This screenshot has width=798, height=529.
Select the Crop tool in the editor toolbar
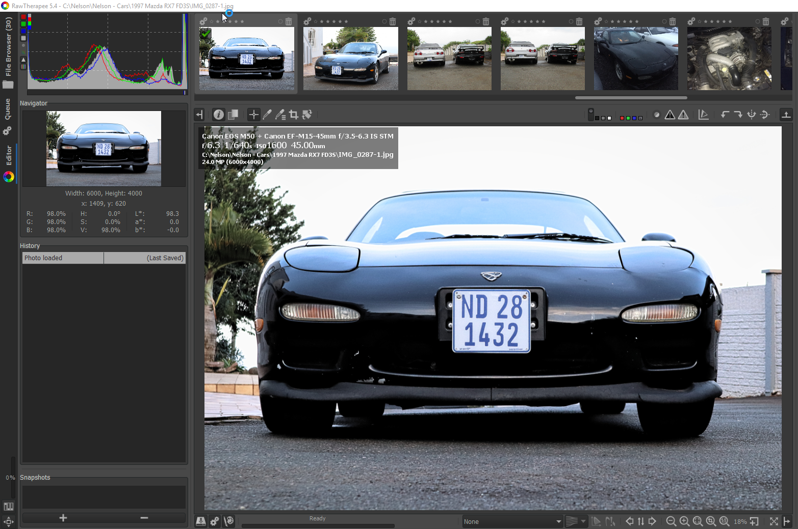click(x=294, y=115)
